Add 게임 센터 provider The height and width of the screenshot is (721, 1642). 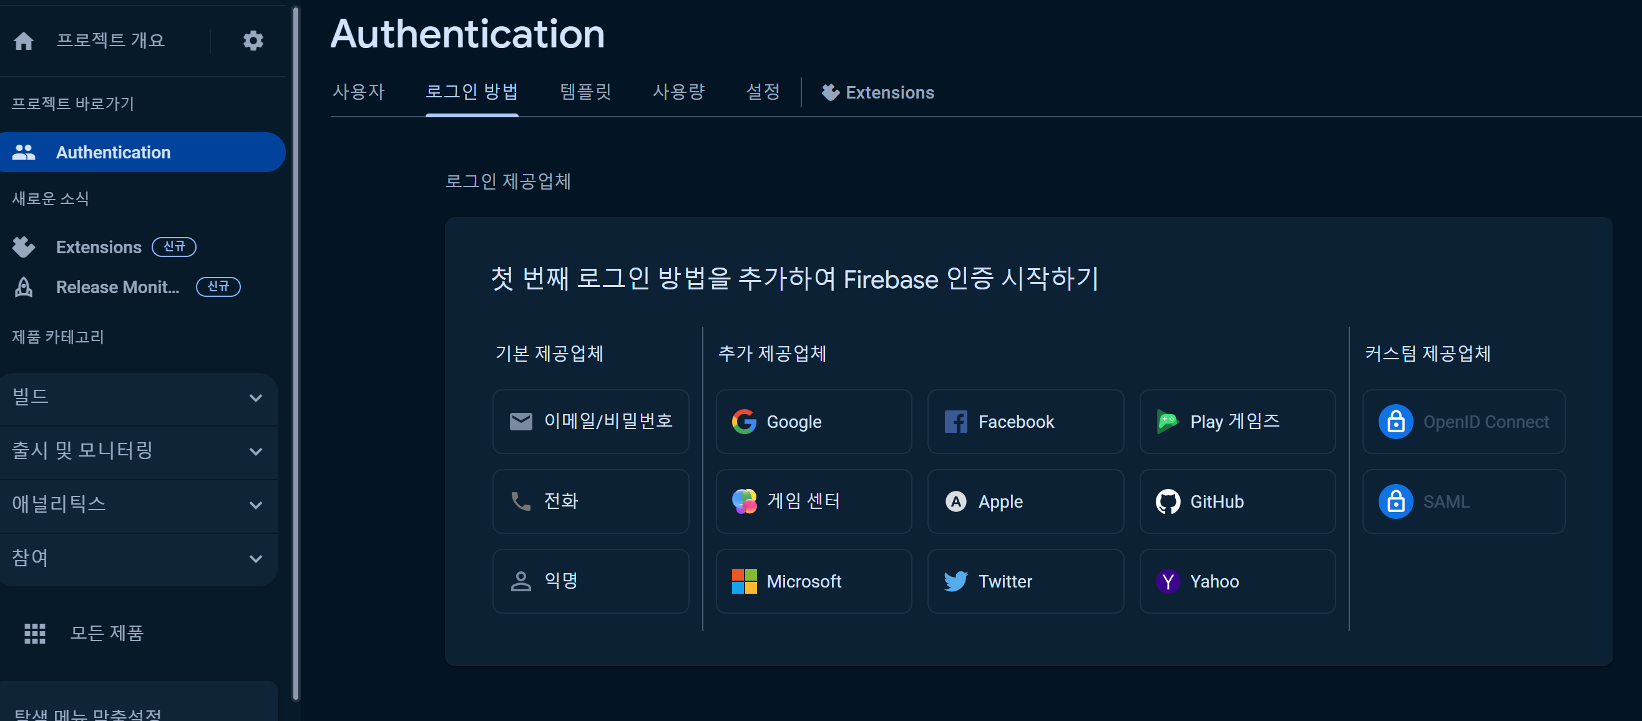813,501
